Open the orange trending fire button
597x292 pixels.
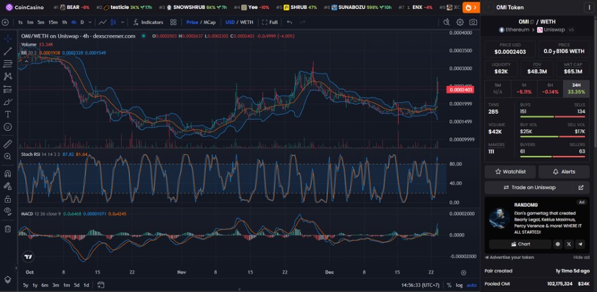471,7
